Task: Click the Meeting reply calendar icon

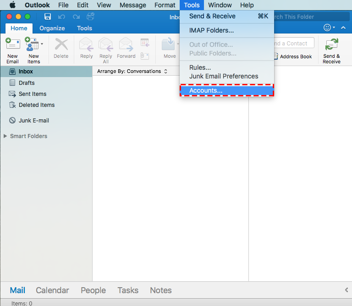Action: click(145, 43)
